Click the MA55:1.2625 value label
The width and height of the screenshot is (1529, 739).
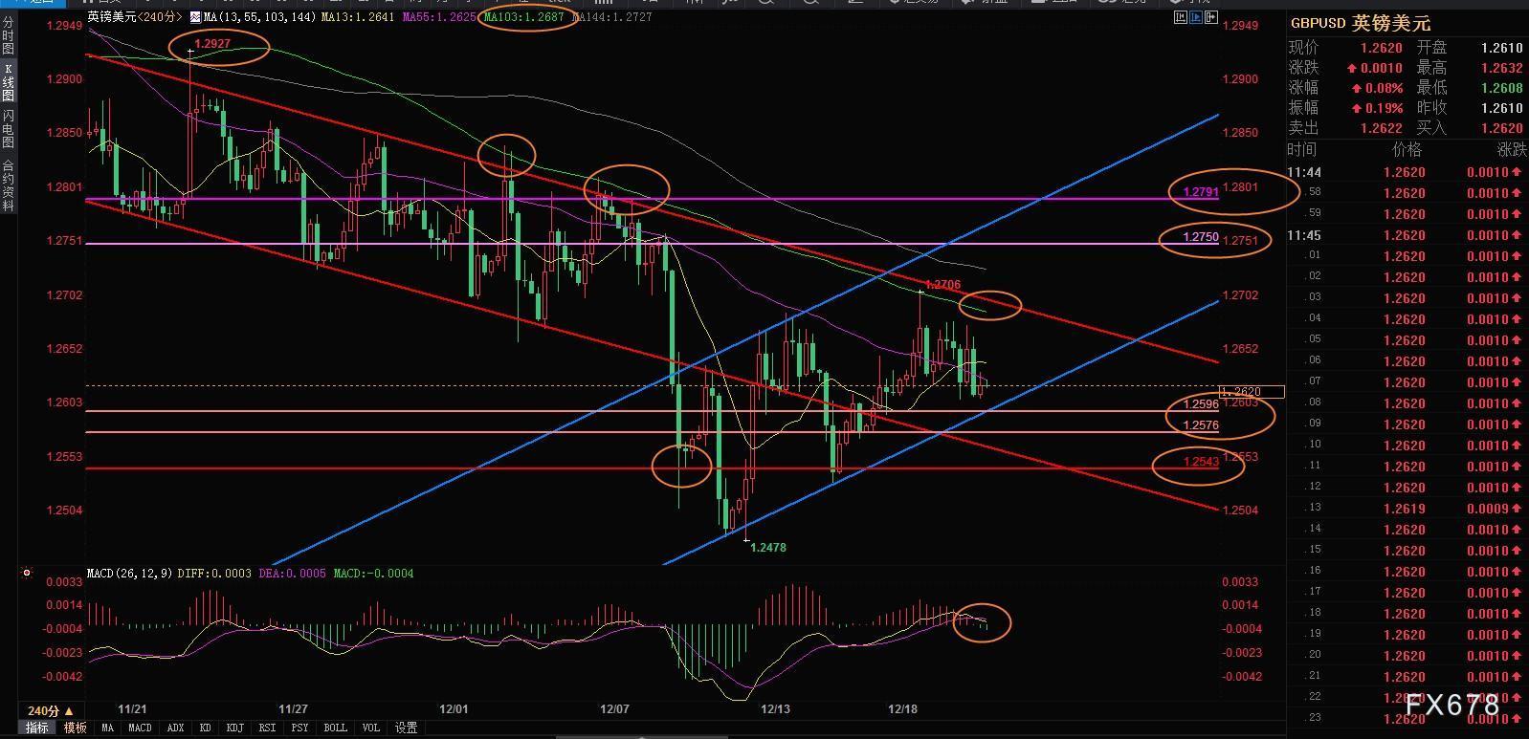[438, 17]
